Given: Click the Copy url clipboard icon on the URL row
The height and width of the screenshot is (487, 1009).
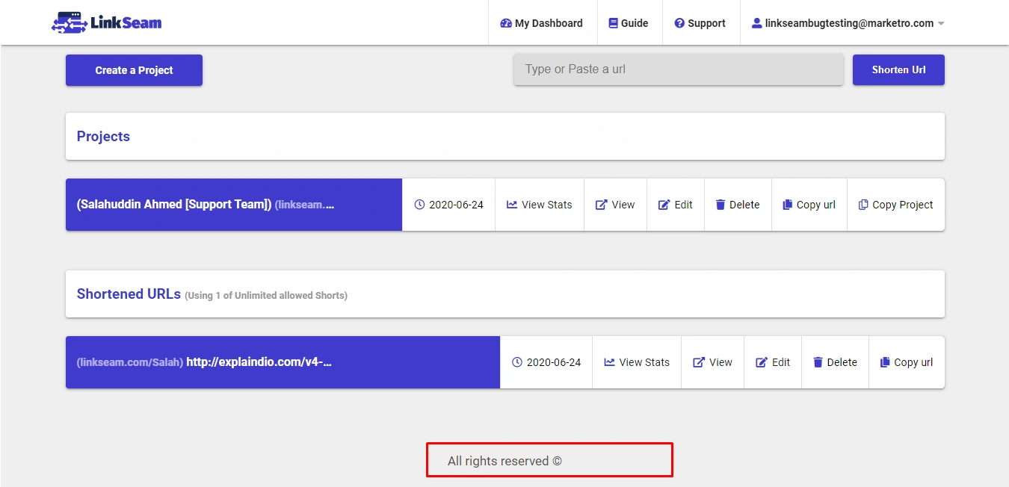Looking at the screenshot, I should [x=883, y=362].
